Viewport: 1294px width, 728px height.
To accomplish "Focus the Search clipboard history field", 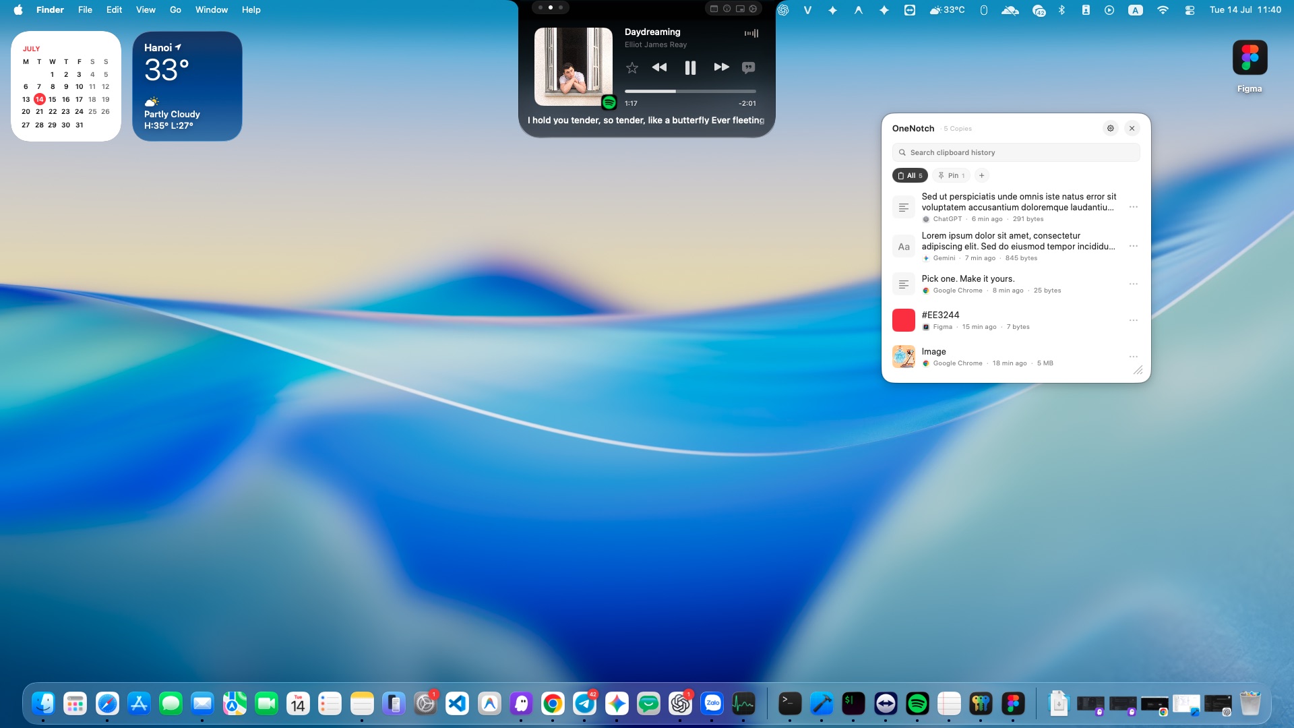I will [x=1016, y=152].
